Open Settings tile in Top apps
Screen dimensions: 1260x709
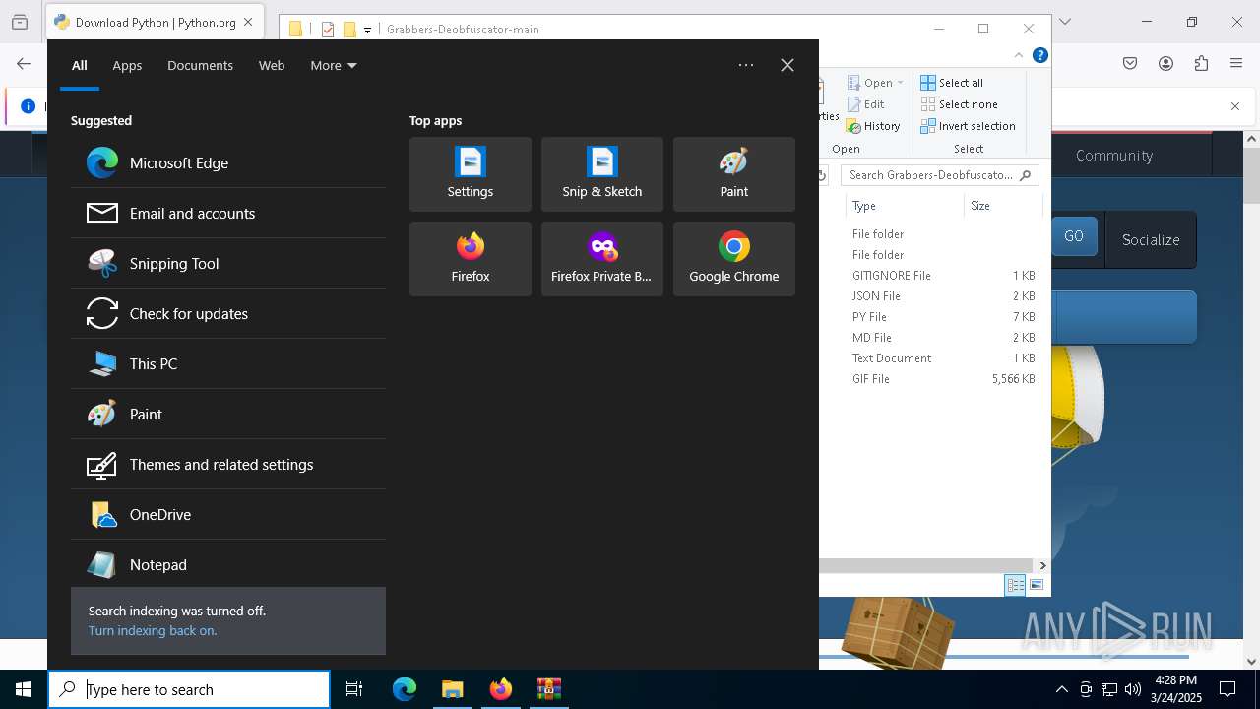click(x=471, y=174)
